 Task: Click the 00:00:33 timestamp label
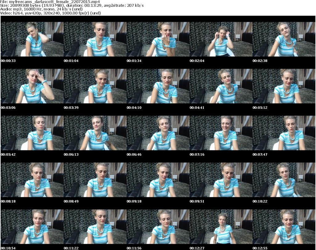pos(8,61)
